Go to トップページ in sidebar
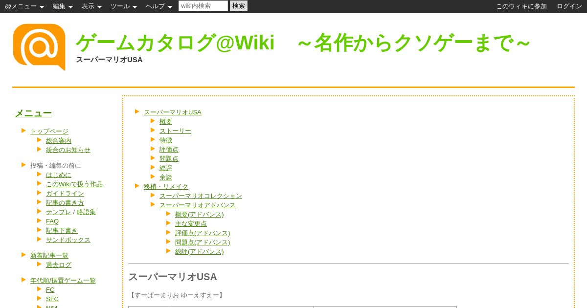The image size is (587, 308). [49, 131]
